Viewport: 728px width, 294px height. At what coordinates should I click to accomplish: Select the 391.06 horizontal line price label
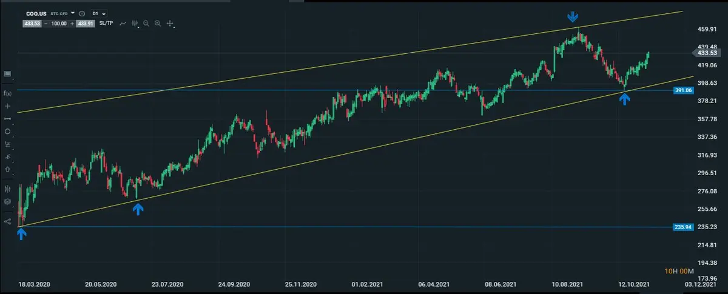click(x=682, y=90)
